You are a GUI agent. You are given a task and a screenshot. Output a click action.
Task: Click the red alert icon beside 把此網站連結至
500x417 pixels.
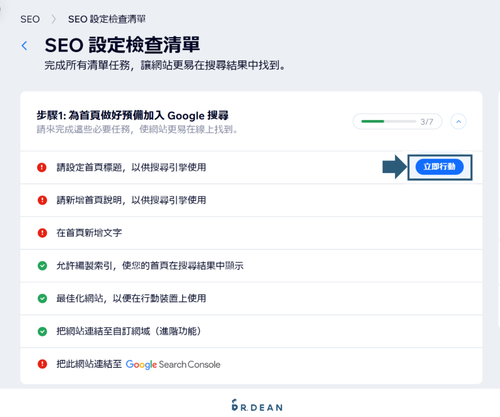pos(42,364)
